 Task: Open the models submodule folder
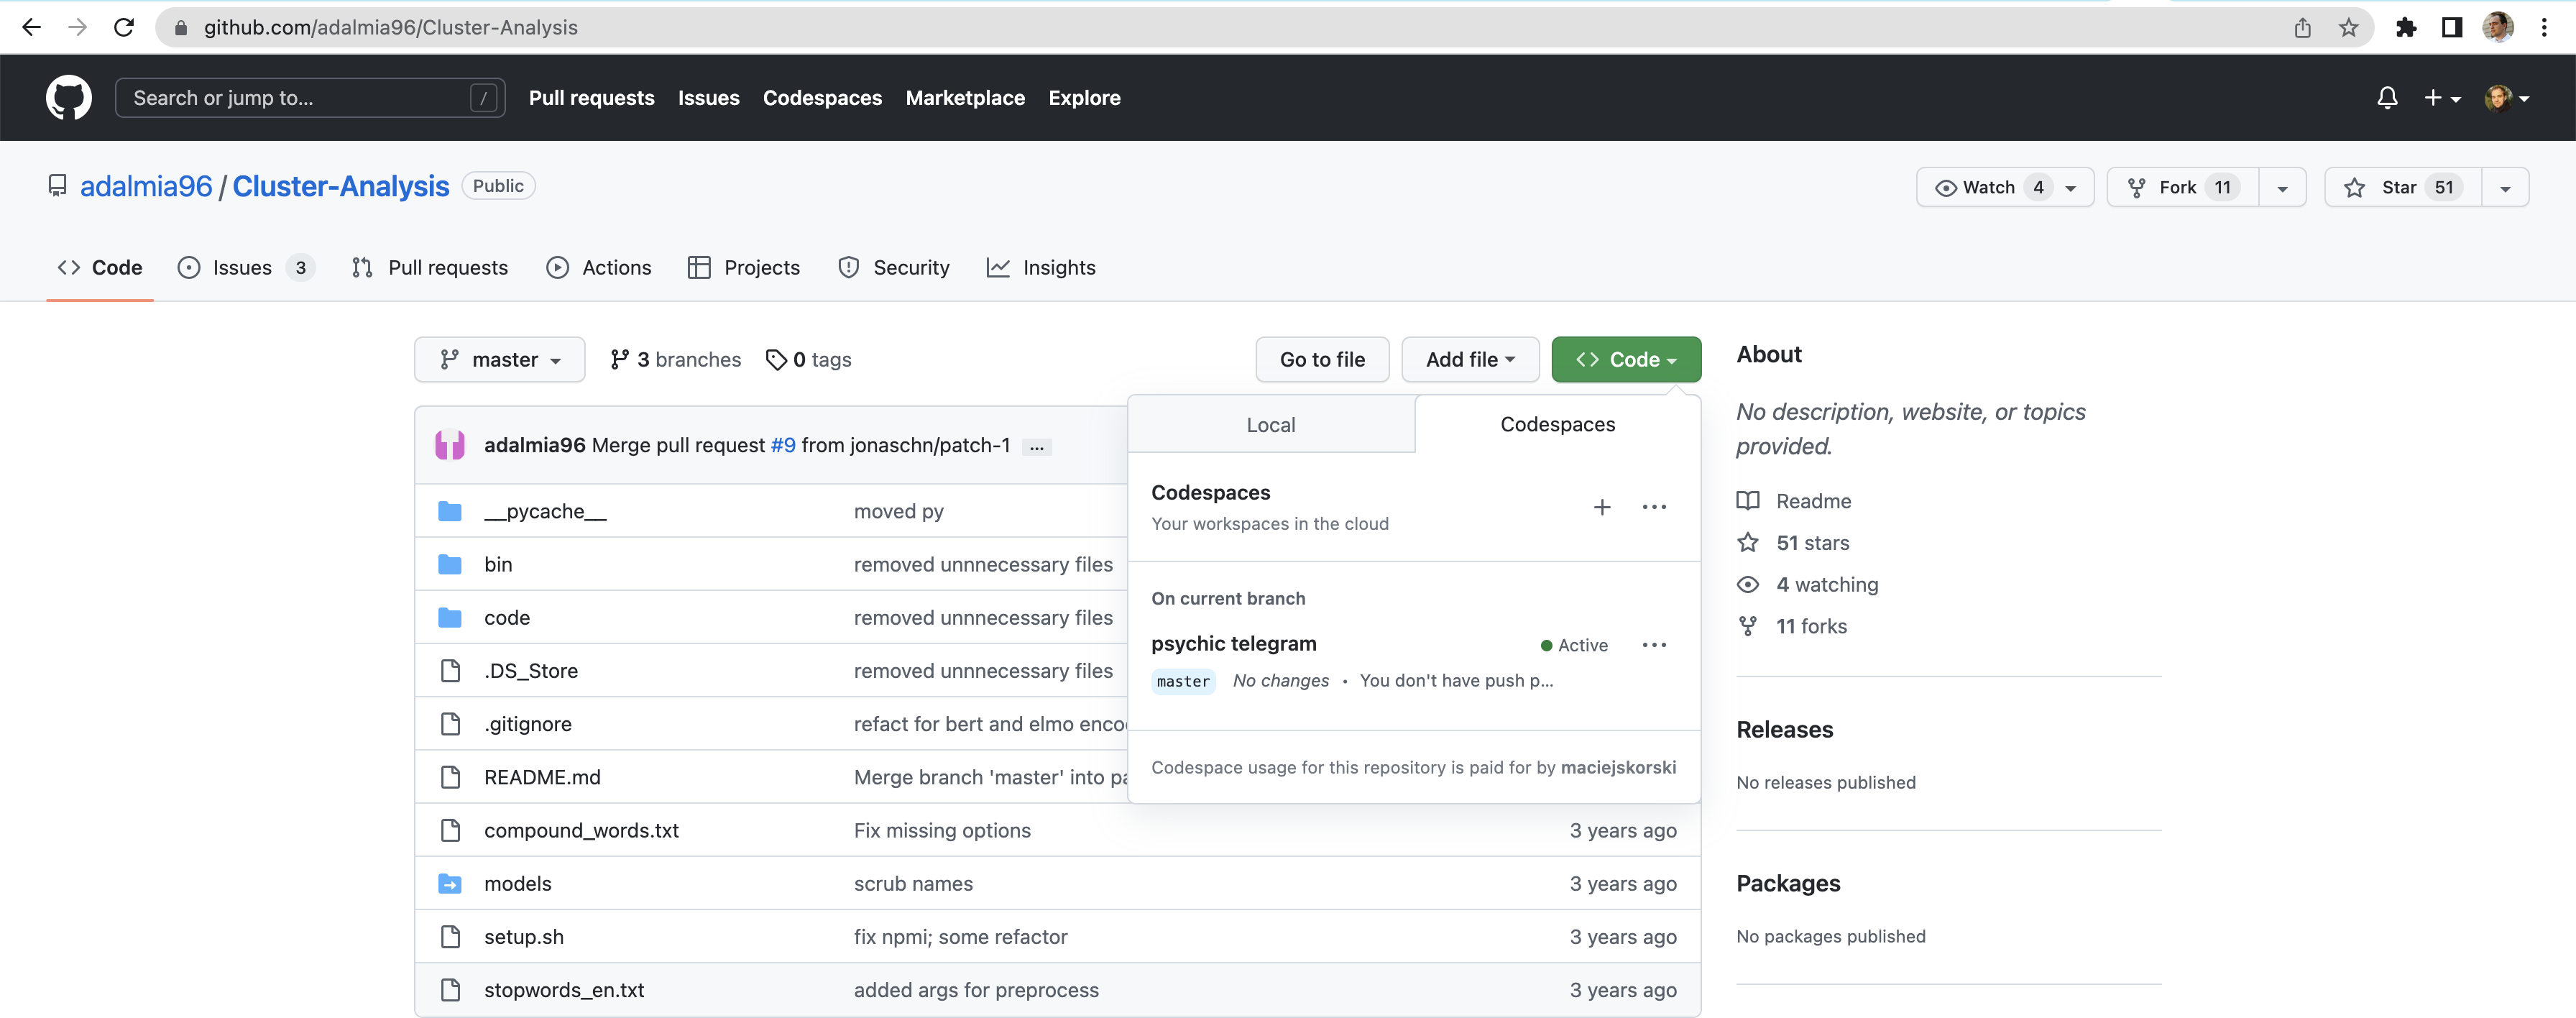coord(518,883)
